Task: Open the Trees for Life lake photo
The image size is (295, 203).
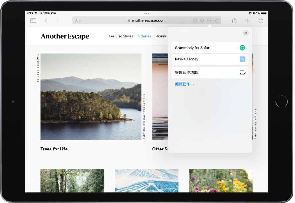Action: (91, 96)
